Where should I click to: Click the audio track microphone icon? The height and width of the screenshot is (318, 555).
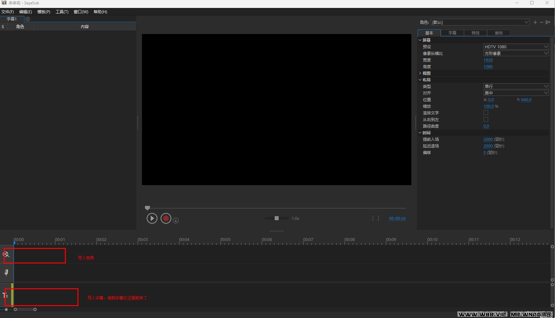[x=6, y=273]
